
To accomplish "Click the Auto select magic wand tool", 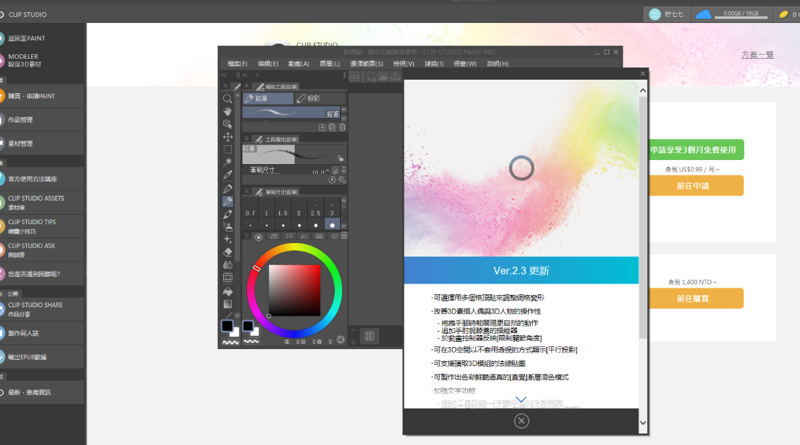I will (x=228, y=162).
